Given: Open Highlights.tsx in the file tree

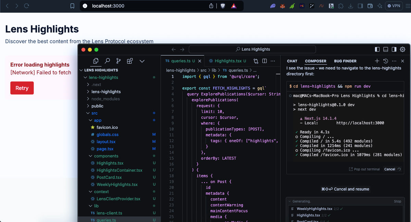Looking at the screenshot, I should tap(119, 163).
